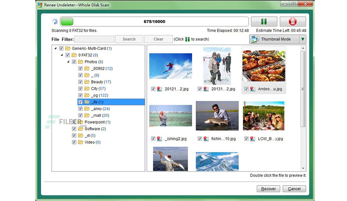The width and height of the screenshot is (347, 201).
Task: Click the file type icon beside Ambro...u.jpg
Action: [x=252, y=89]
